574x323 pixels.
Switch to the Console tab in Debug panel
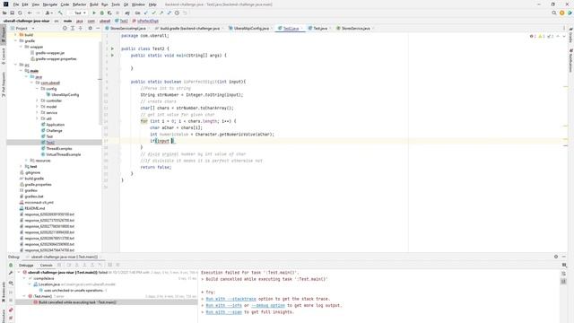click(46, 266)
